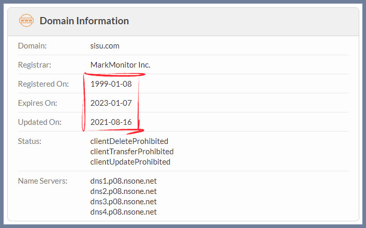Click name server dns4.p08.nsone.net
366x228 pixels.
123,212
